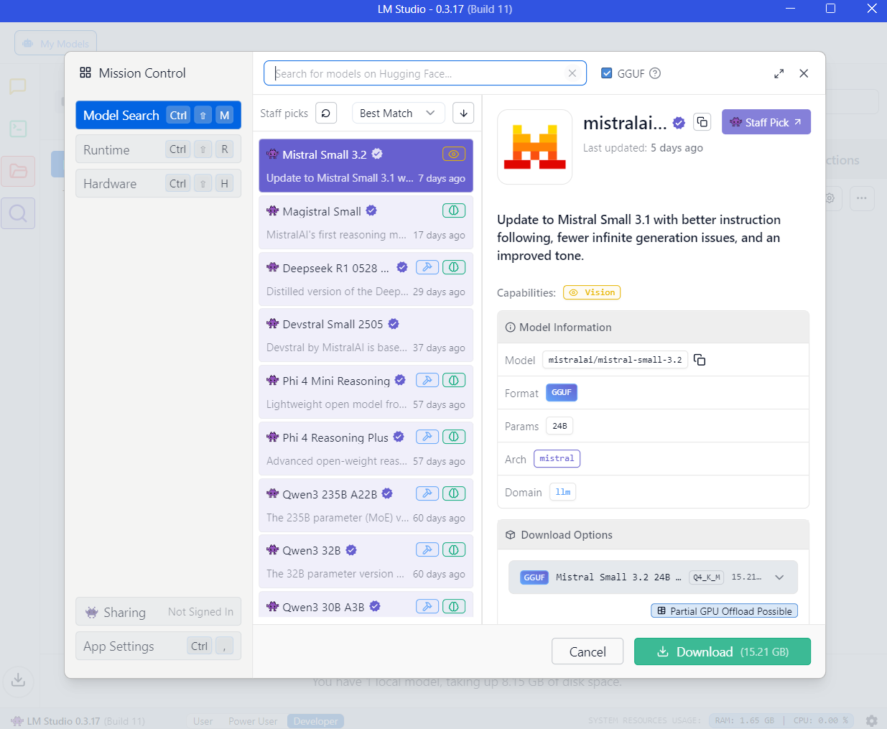Click the Mission Control grid icon
The width and height of the screenshot is (887, 729).
click(x=85, y=73)
